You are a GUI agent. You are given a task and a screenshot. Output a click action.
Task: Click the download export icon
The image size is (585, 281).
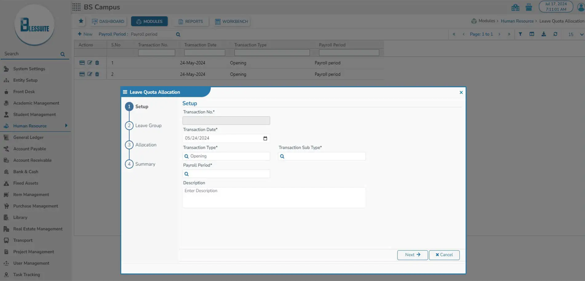pos(543,34)
